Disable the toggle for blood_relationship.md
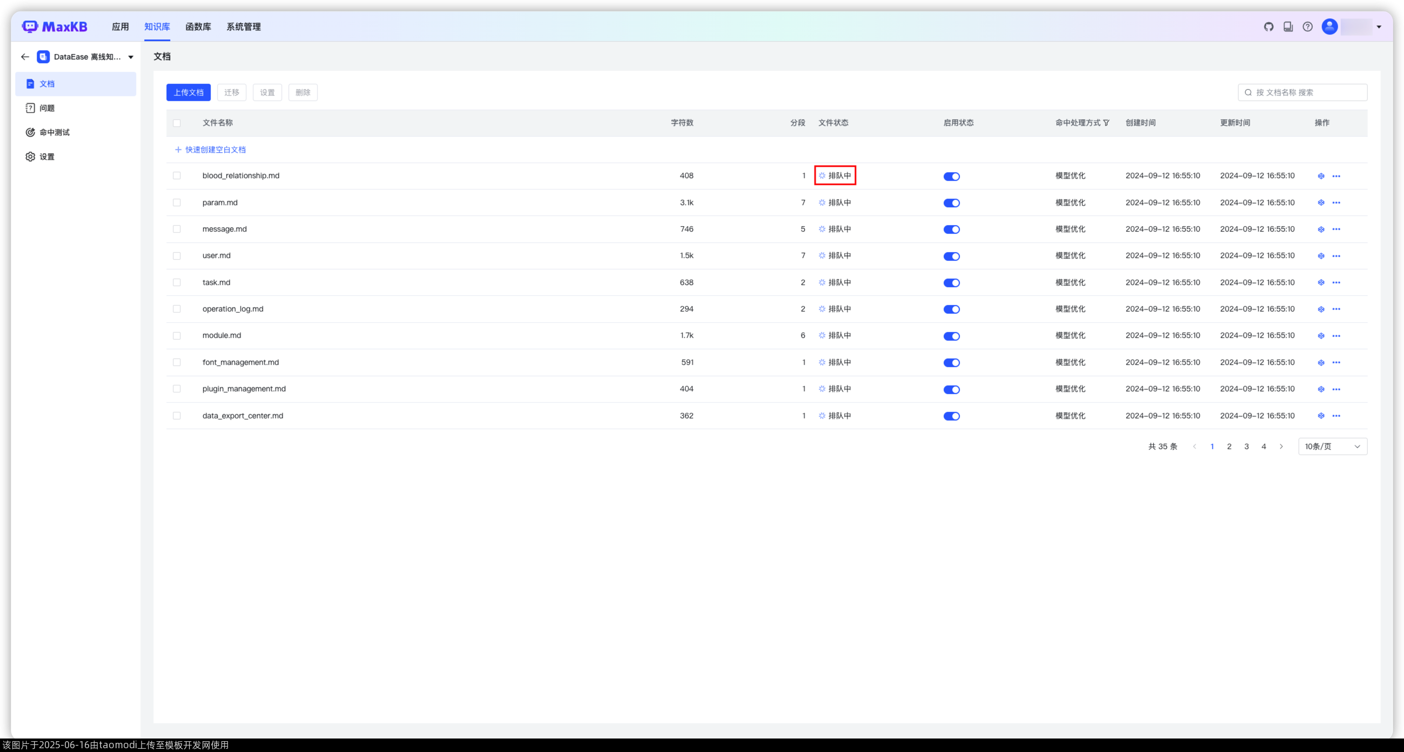1404x752 pixels. (x=951, y=177)
